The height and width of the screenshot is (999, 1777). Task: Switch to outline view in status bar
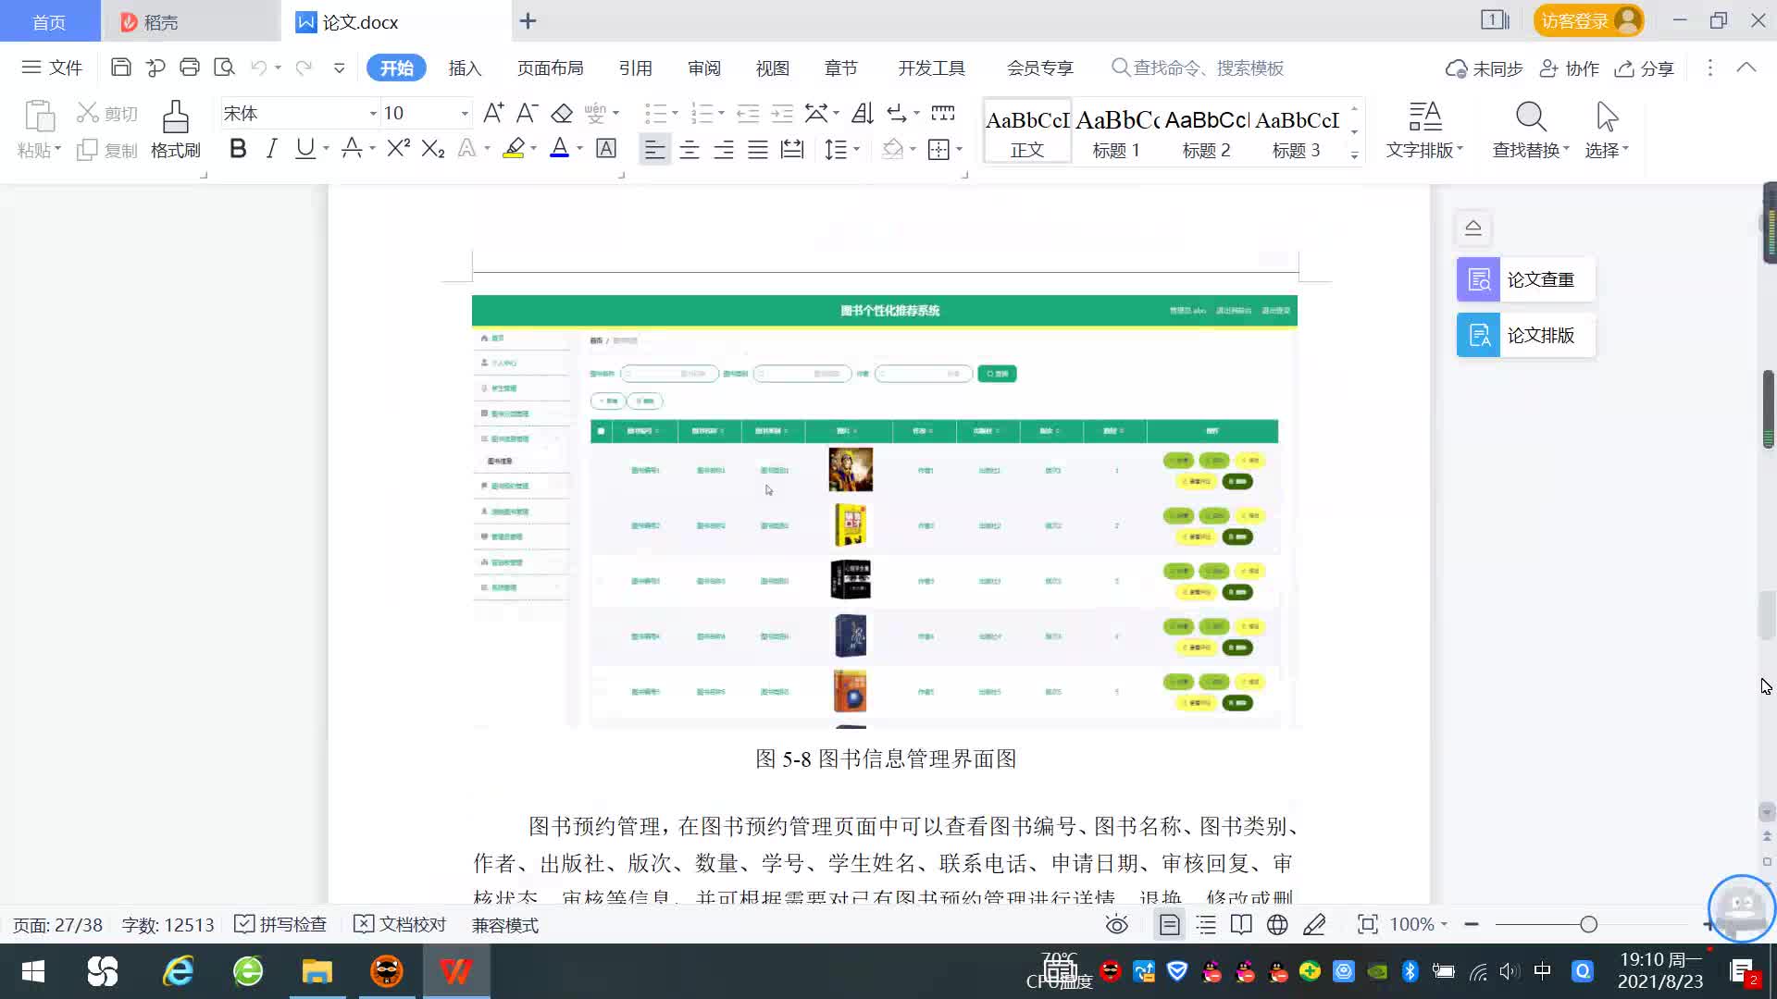coord(1206,925)
